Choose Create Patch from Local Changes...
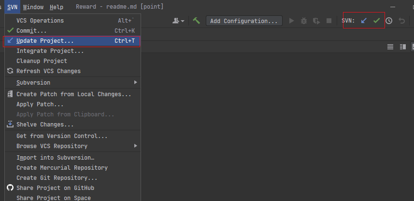The height and width of the screenshot is (201, 414). pyautogui.click(x=72, y=94)
